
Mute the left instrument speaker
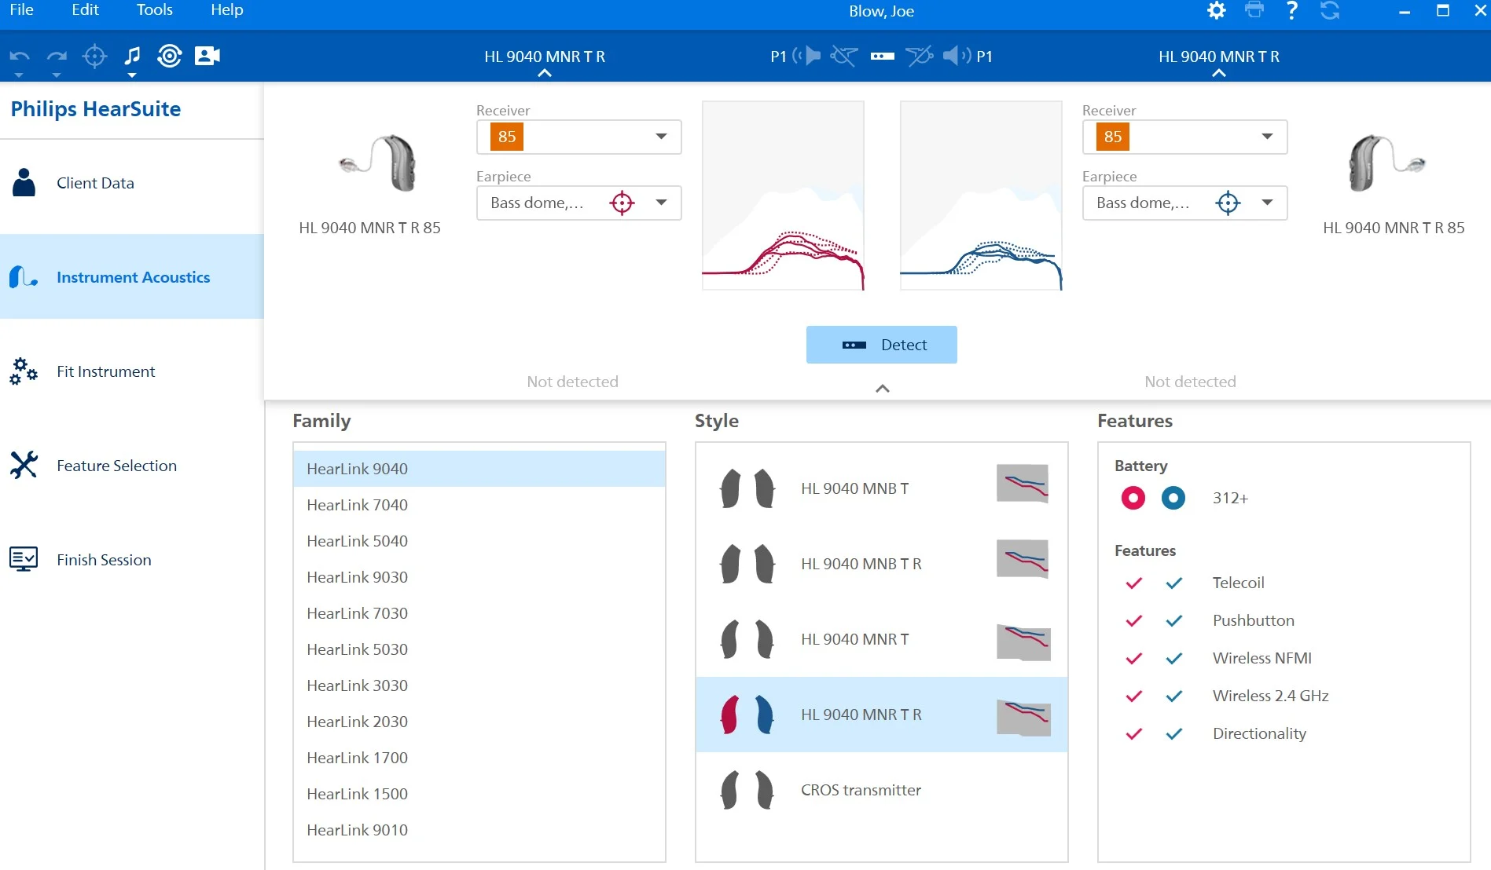click(807, 56)
